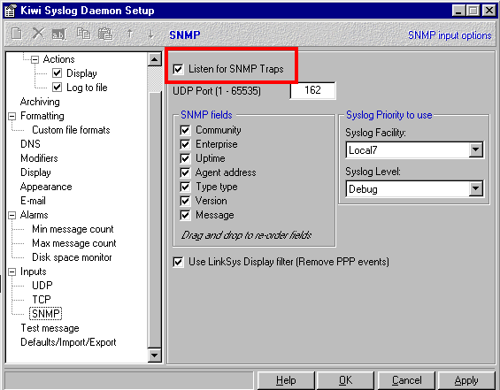Open the DNS settings item
The width and height of the screenshot is (500, 390).
[30, 144]
